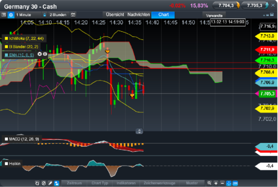Click the -0,02% change value

(x=177, y=6)
